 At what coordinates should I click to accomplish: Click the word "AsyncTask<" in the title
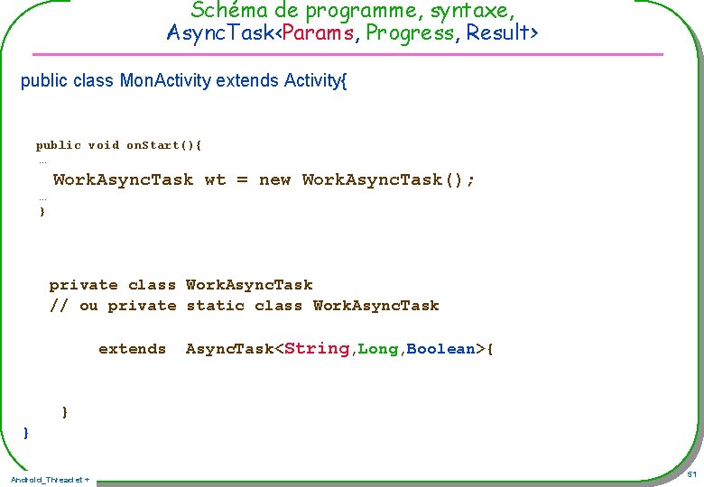[224, 32]
